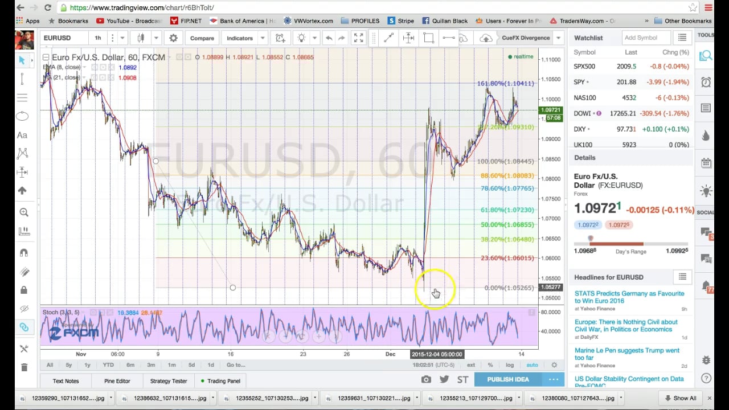The image size is (729, 410).
Task: Open the pitchfork lines tool
Action: point(22,97)
